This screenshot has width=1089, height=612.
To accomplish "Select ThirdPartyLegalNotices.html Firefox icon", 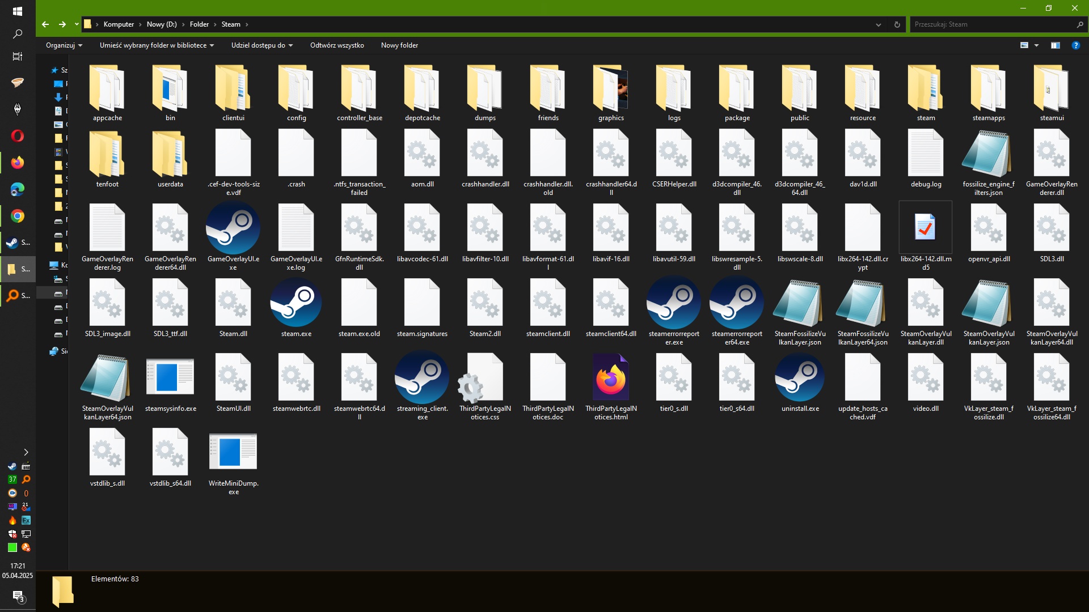I will [611, 378].
